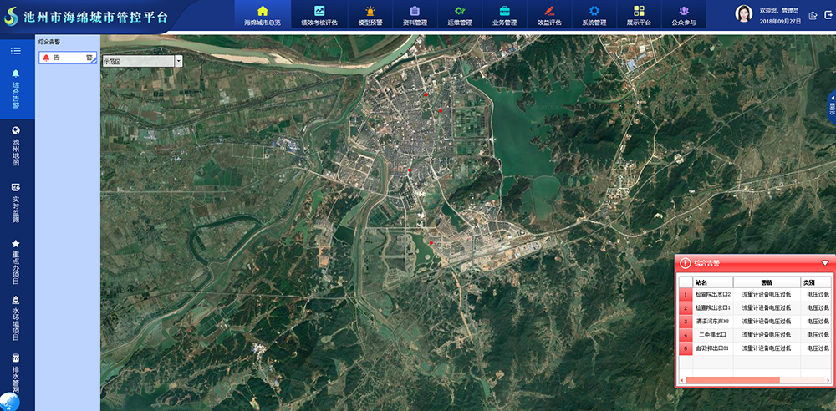The image size is (836, 411).
Task: Click the administrator avatar picture
Action: (742, 14)
